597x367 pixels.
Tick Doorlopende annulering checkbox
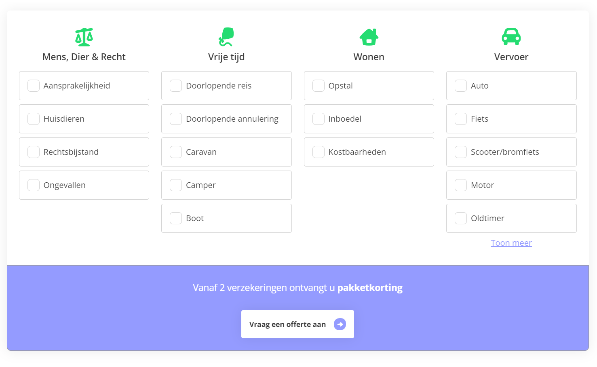(x=176, y=119)
